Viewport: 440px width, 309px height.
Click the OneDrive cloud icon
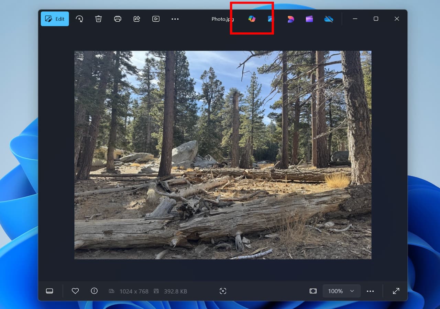click(x=329, y=19)
